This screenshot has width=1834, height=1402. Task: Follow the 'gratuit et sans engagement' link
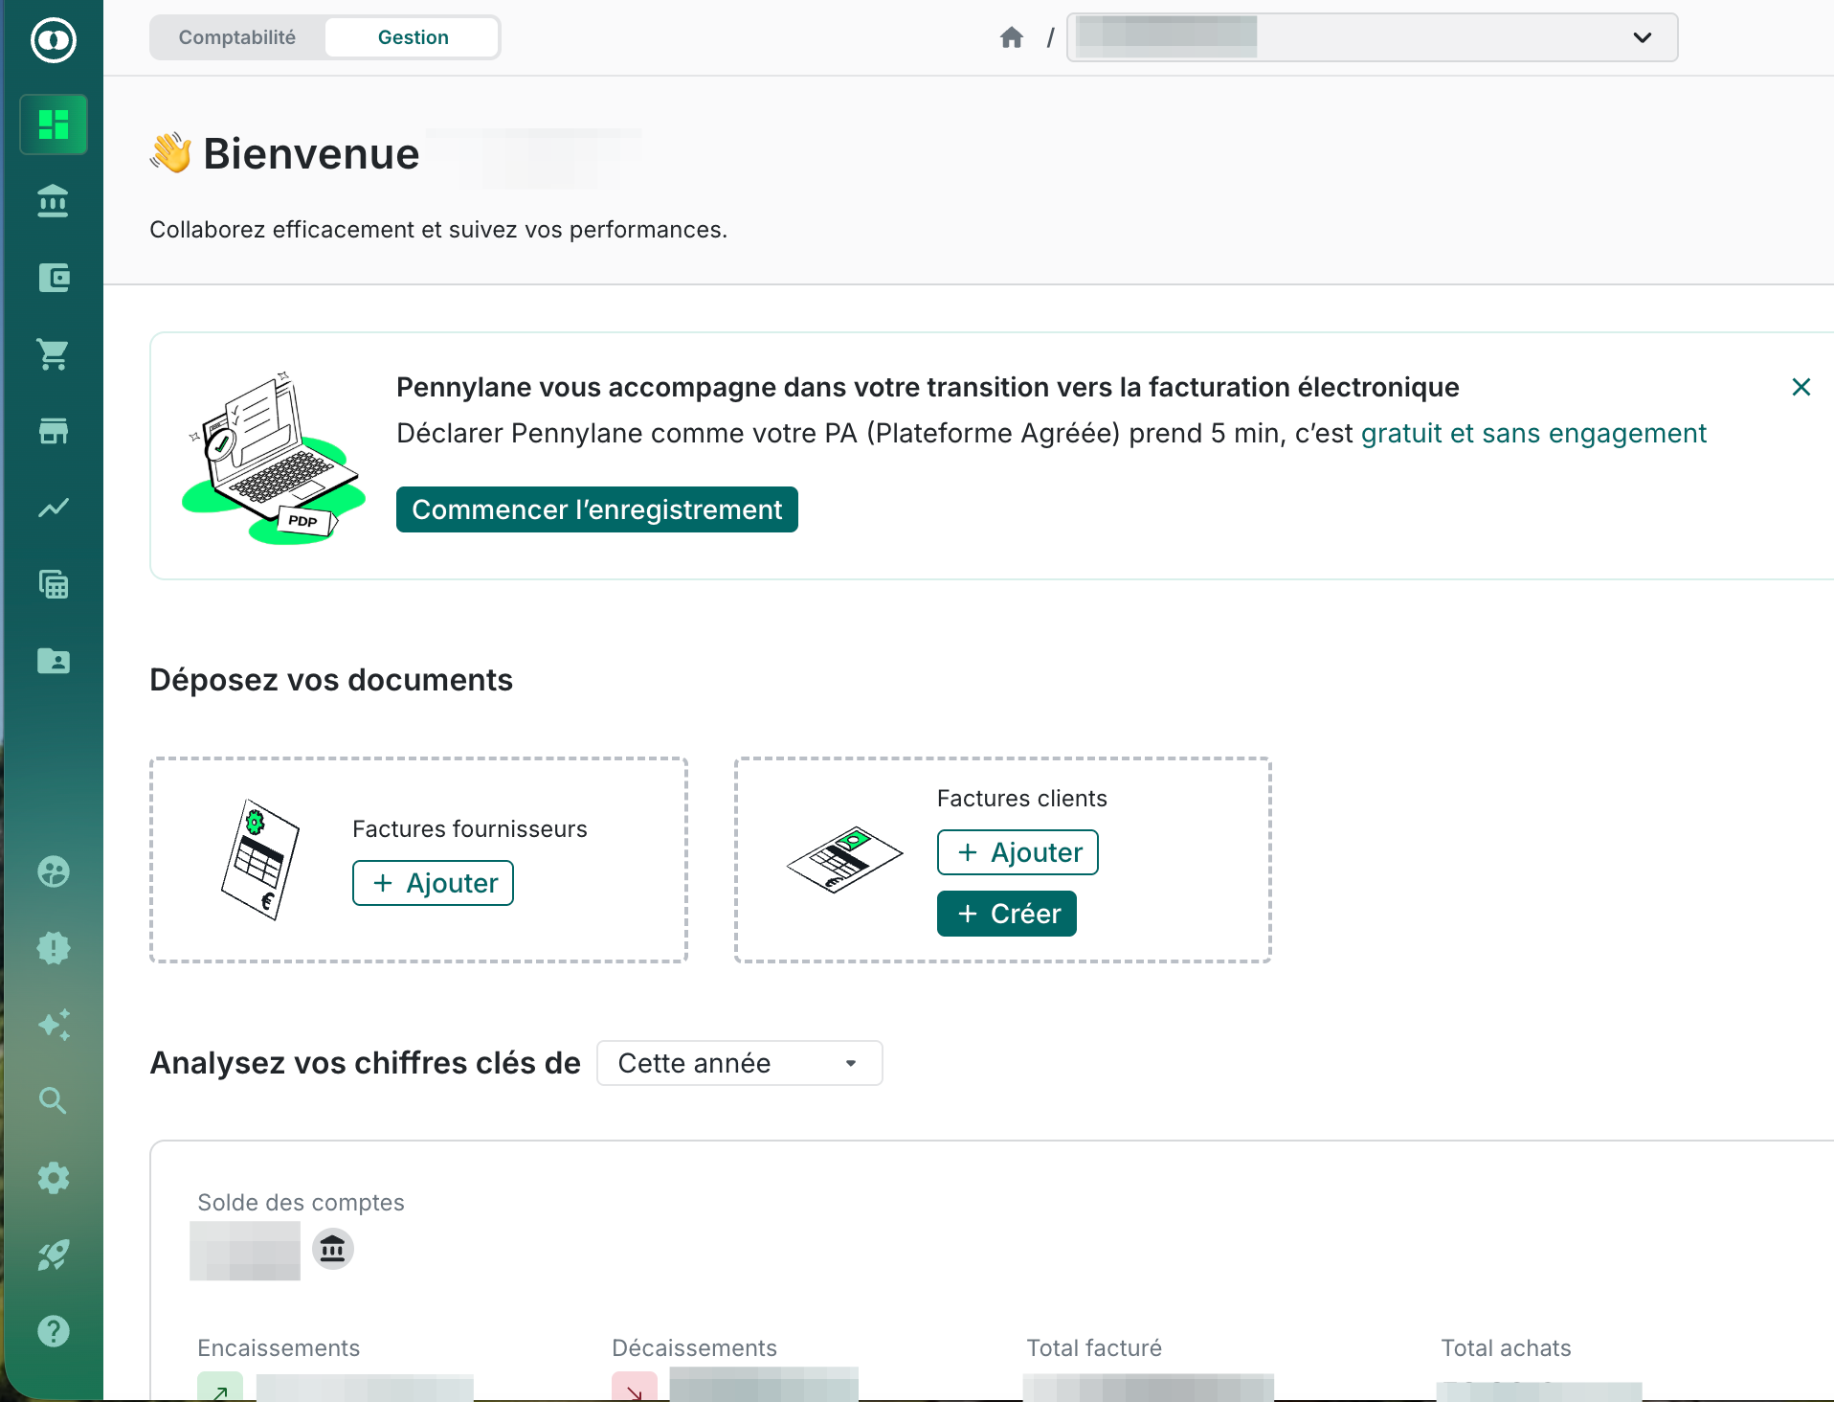pyautogui.click(x=1532, y=433)
